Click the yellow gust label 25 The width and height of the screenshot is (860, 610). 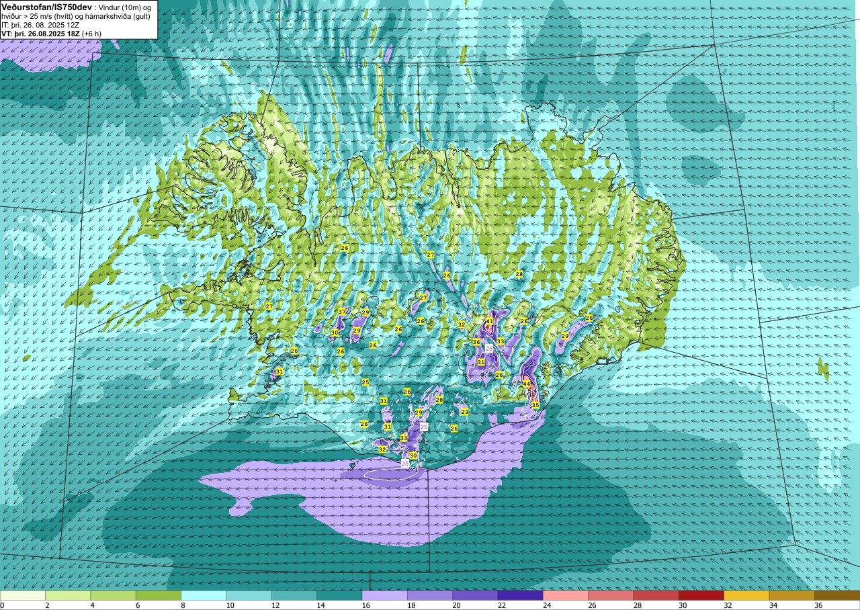click(365, 382)
